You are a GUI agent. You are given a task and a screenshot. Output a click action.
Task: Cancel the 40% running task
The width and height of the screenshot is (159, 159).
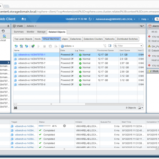[x=64, y=126]
